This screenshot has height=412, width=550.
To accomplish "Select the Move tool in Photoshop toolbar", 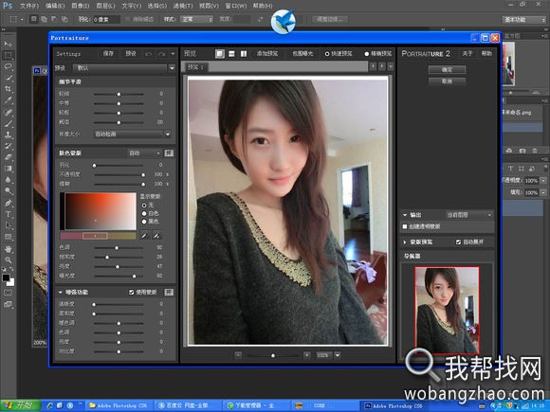I will [x=9, y=44].
